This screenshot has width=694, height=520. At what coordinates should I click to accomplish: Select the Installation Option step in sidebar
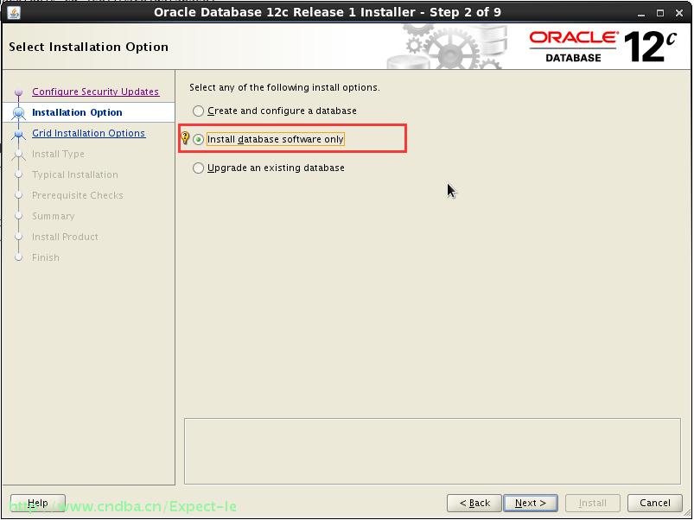77,112
